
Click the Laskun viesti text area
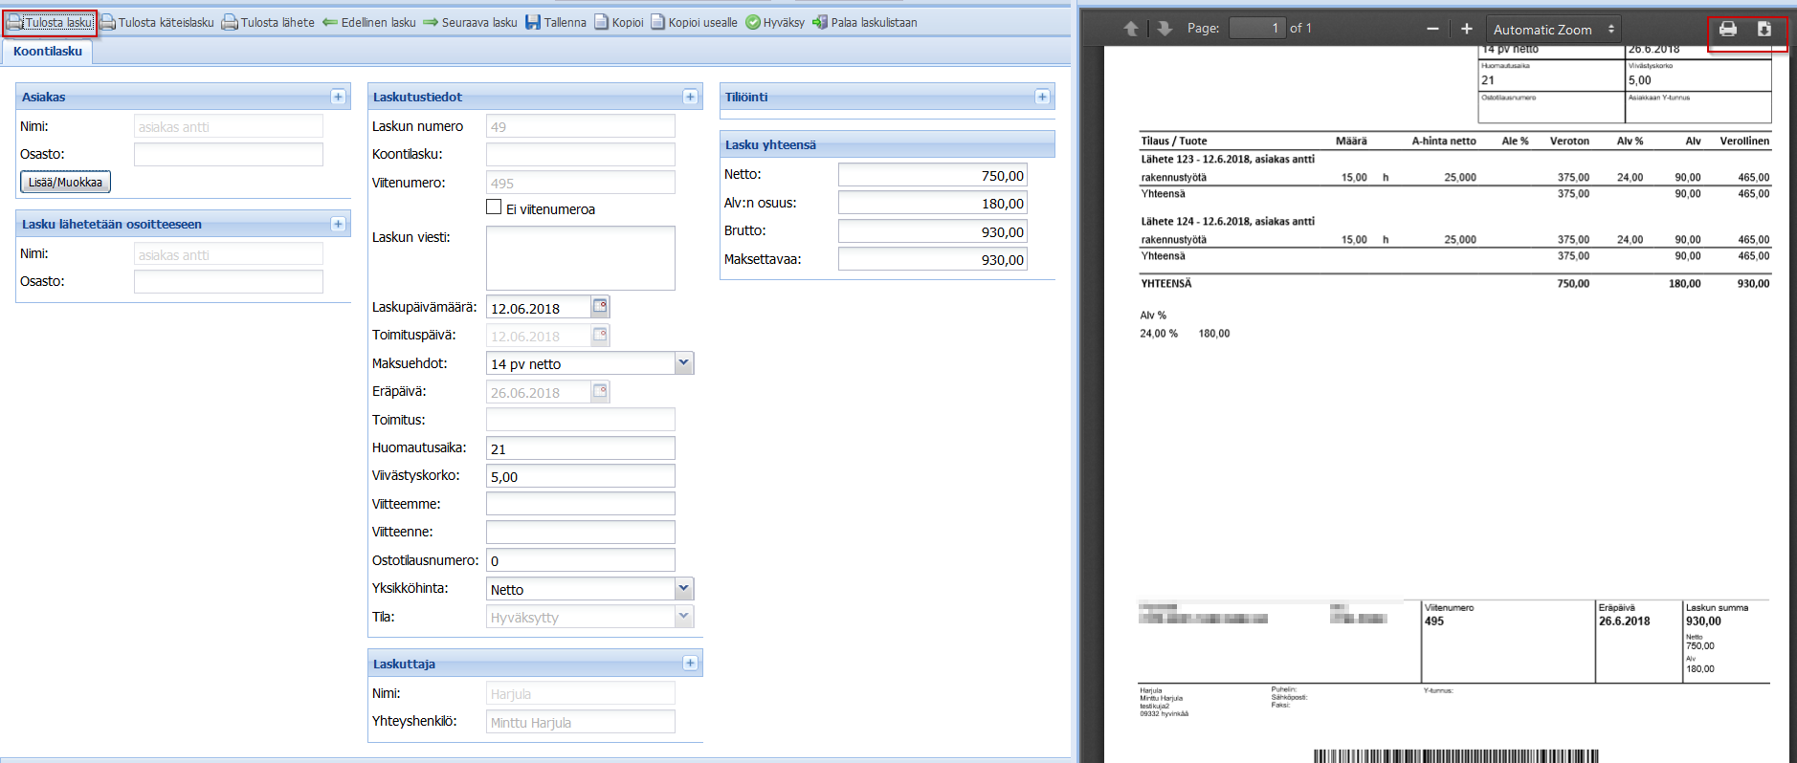pos(580,258)
